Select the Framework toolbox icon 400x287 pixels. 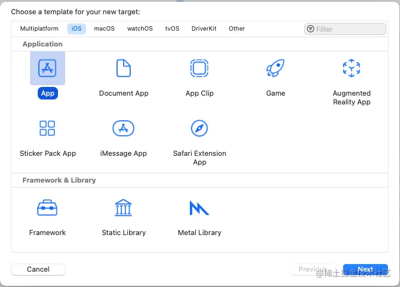coord(47,208)
